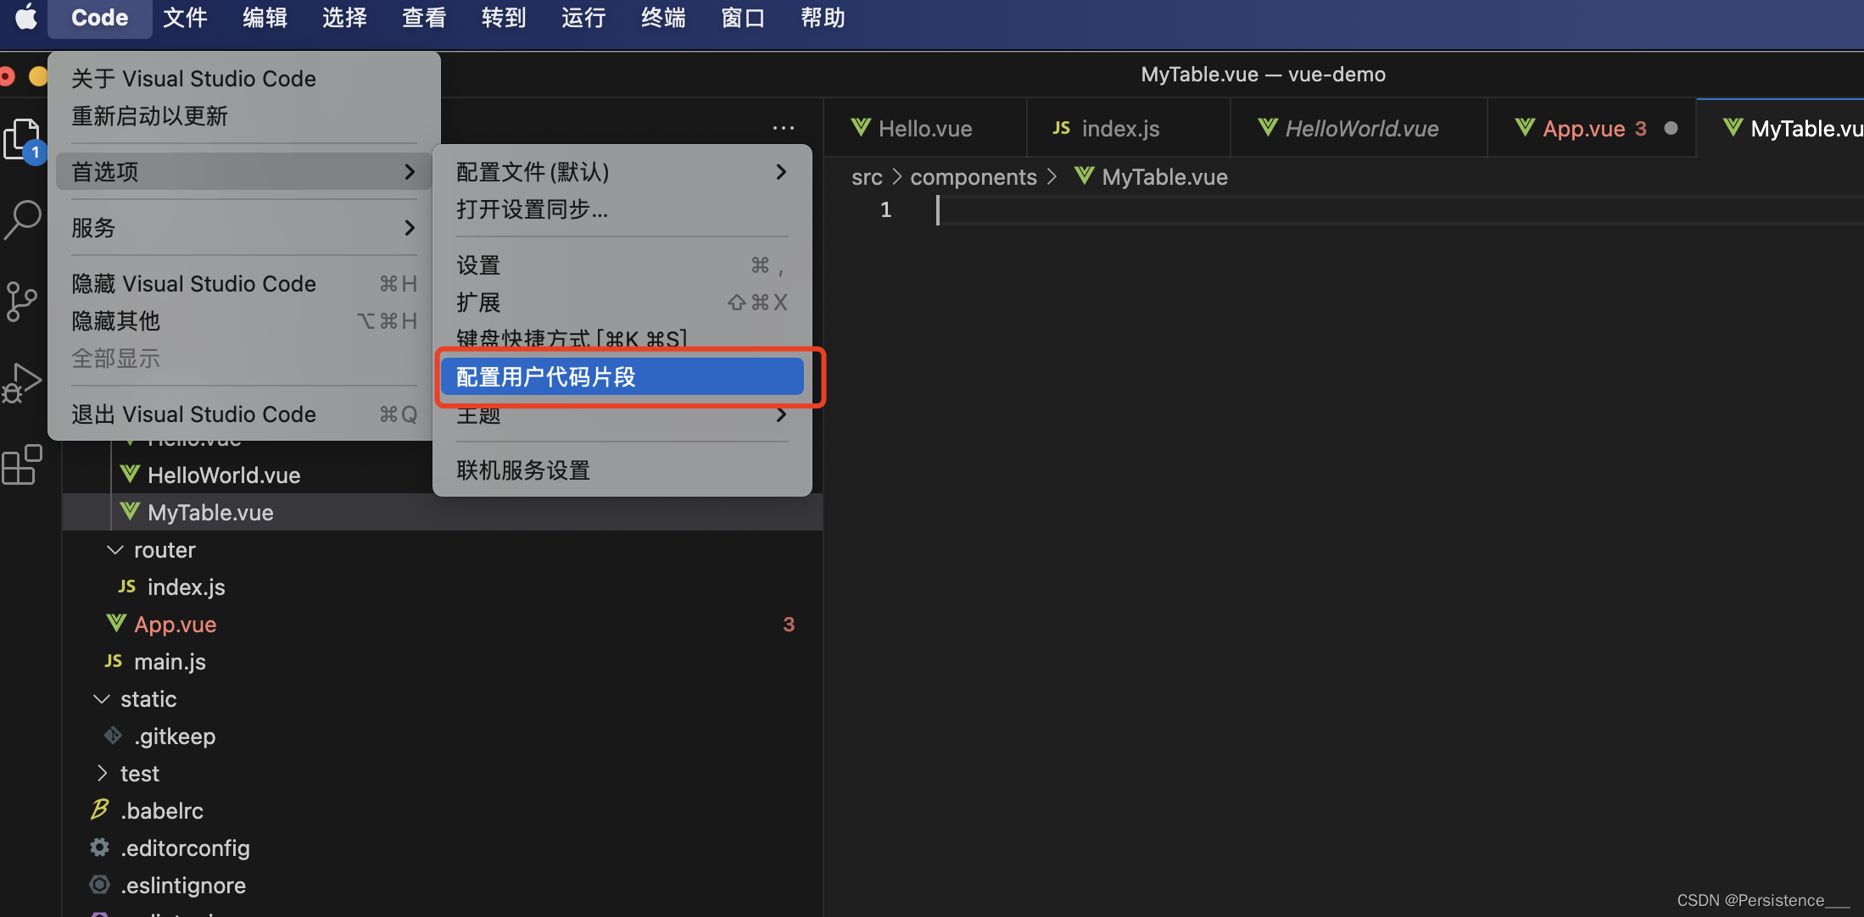The width and height of the screenshot is (1864, 917).
Task: Click the Vue icon beside HelloWorld.vue in explorer
Action: 130,475
